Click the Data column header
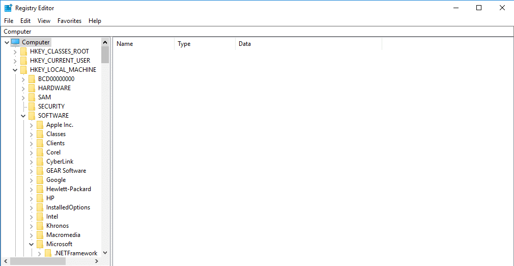 pyautogui.click(x=308, y=44)
